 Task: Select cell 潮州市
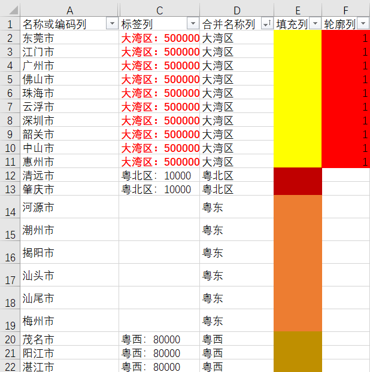click(x=69, y=230)
